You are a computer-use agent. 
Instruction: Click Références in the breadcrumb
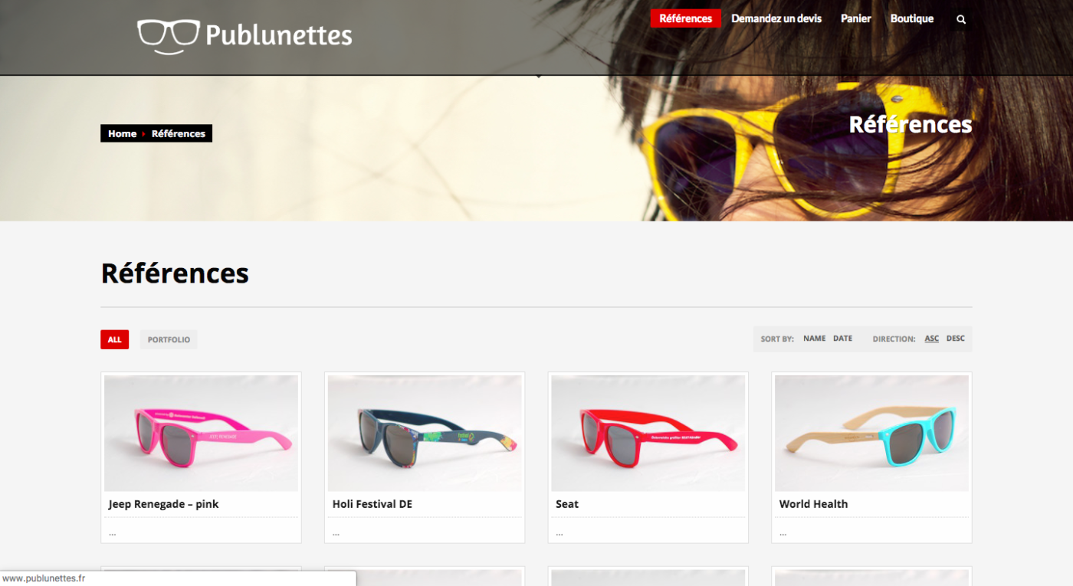[179, 133]
